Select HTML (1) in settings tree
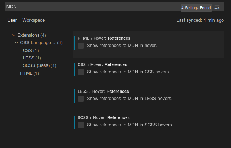The height and width of the screenshot is (148, 231). click(x=29, y=73)
